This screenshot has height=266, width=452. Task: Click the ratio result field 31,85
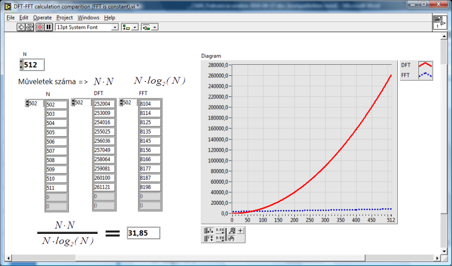click(143, 233)
